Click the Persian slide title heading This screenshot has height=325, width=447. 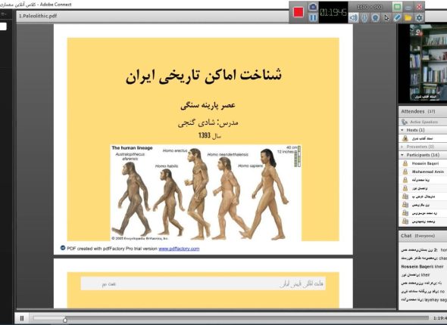click(x=204, y=76)
